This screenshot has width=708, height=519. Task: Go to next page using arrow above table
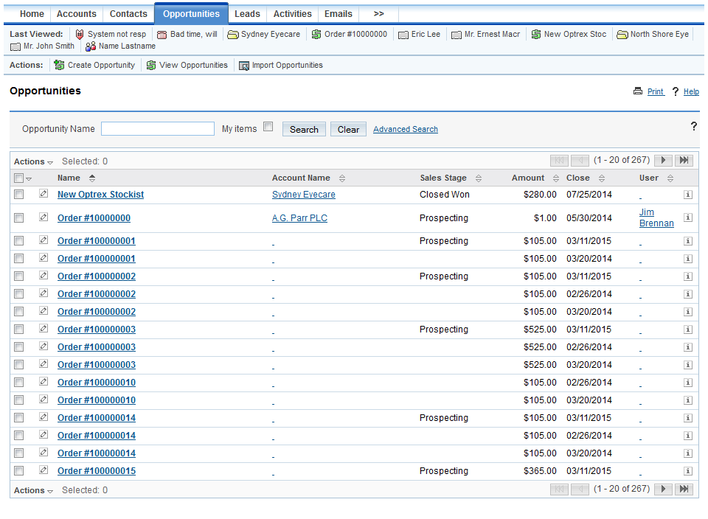(663, 160)
